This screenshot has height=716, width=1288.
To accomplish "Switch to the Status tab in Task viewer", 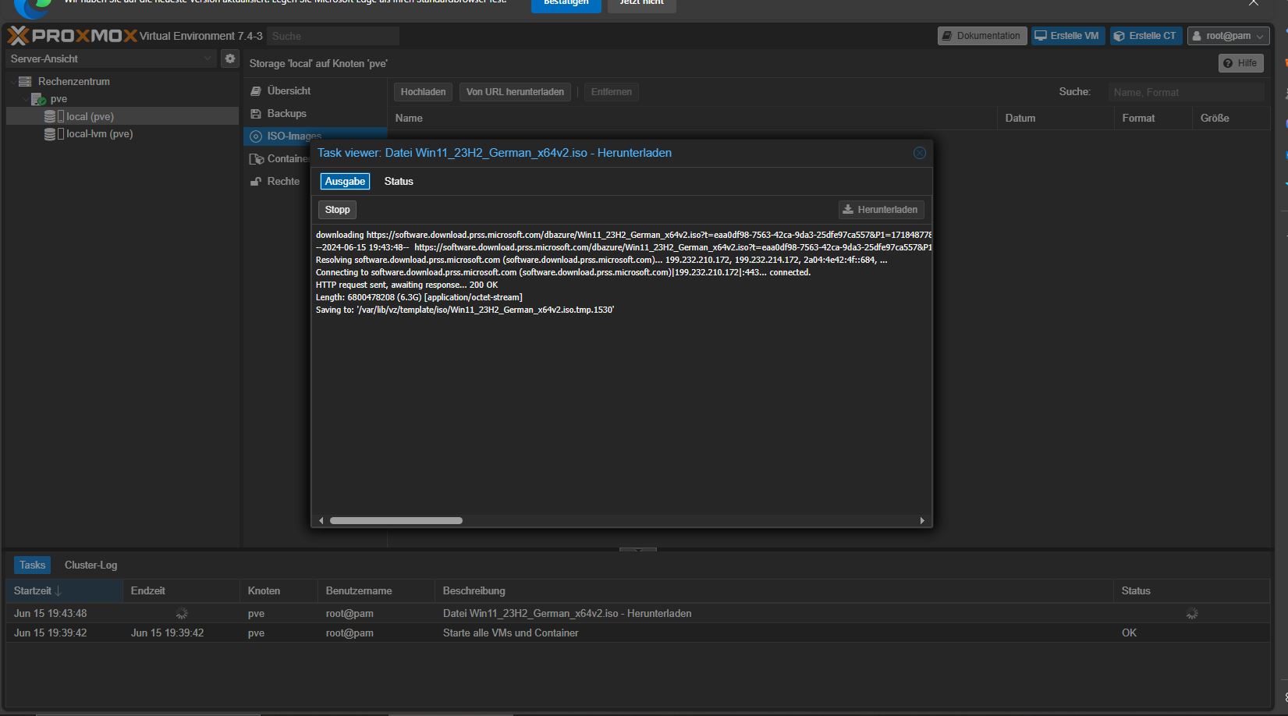I will pos(399,181).
